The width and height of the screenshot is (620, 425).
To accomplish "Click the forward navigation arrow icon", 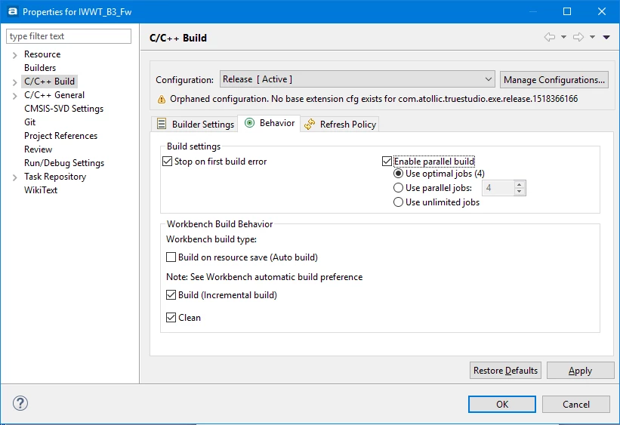I will click(578, 37).
